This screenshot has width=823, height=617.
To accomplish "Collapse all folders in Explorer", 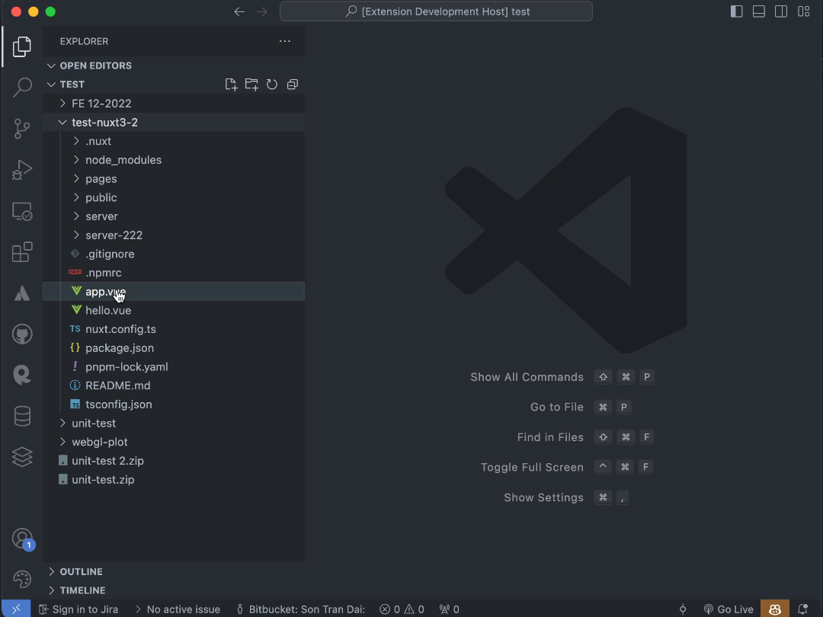I will [293, 85].
